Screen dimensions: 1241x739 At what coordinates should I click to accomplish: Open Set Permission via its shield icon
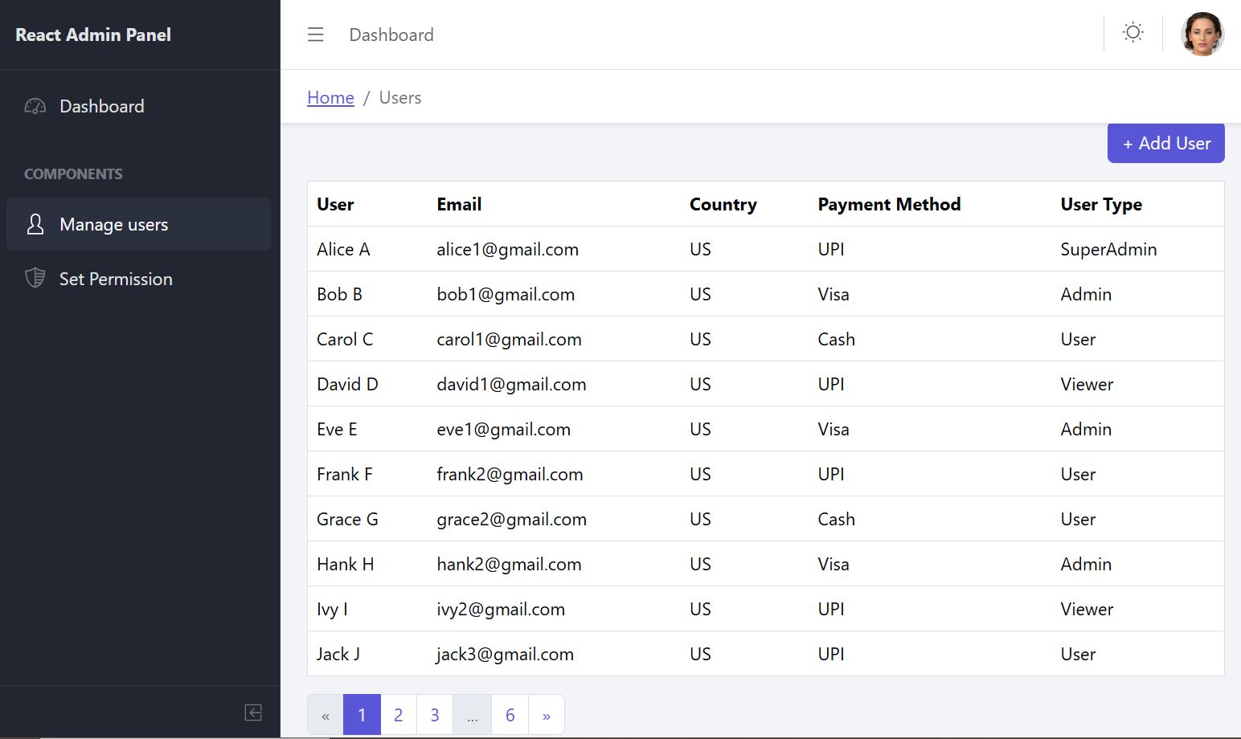point(35,278)
